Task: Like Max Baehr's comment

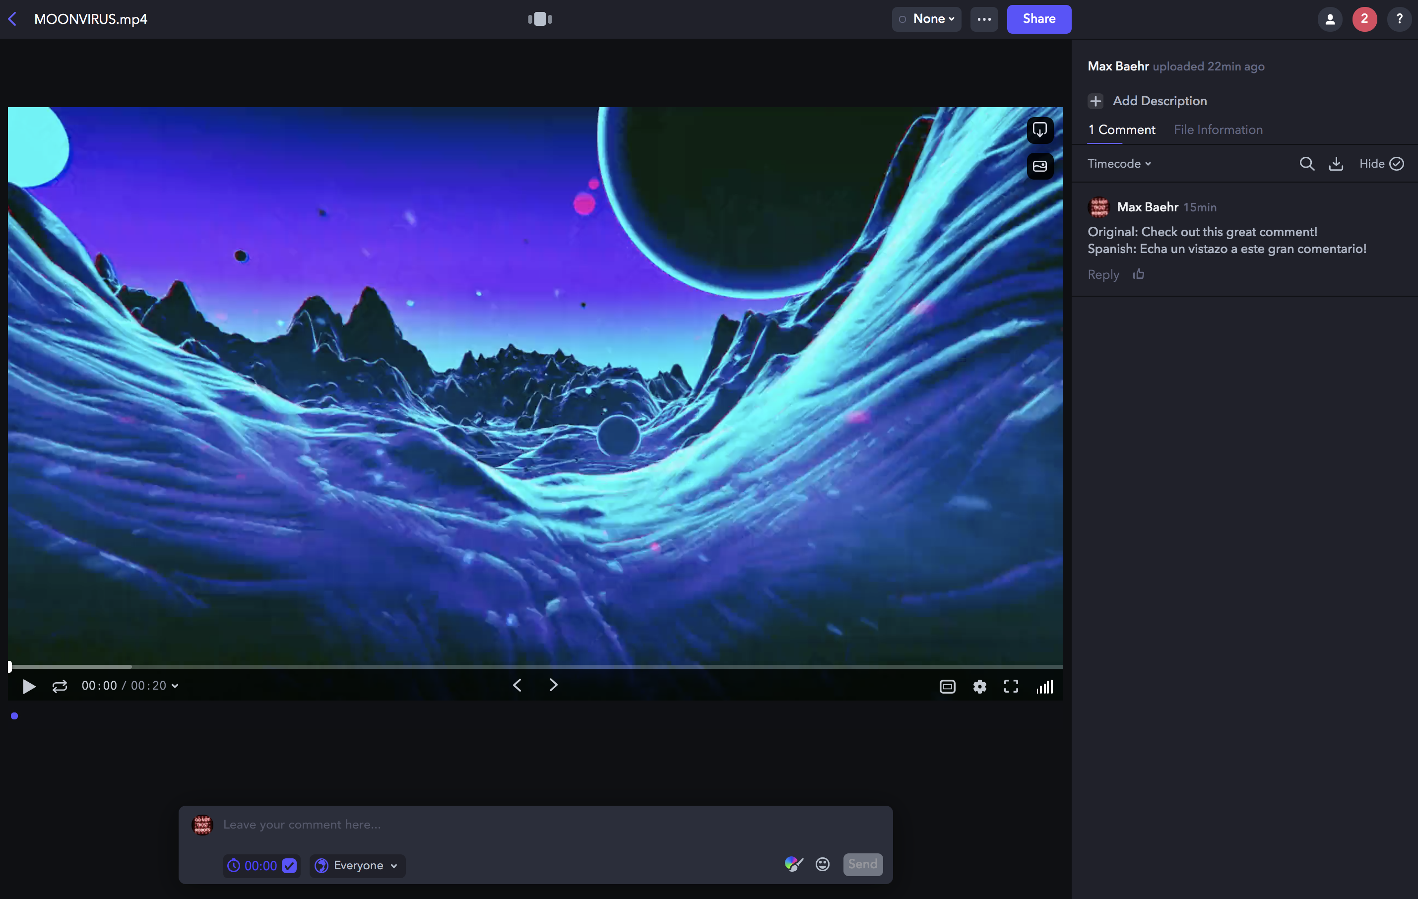Action: click(x=1138, y=274)
